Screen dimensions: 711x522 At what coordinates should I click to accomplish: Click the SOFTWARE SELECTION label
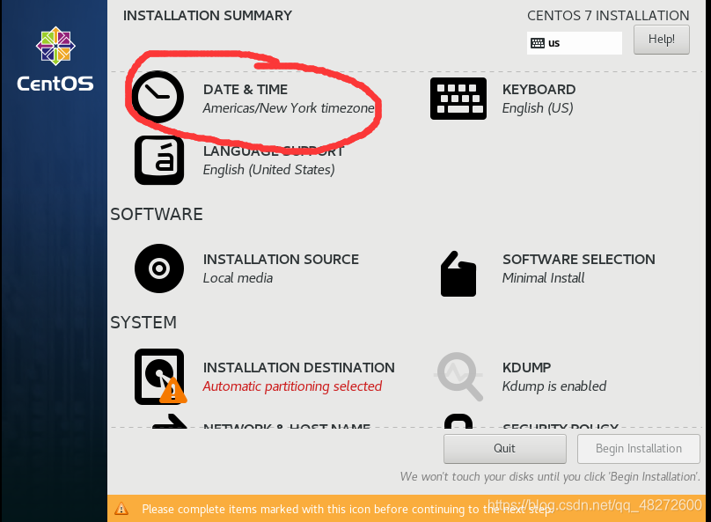pos(579,259)
